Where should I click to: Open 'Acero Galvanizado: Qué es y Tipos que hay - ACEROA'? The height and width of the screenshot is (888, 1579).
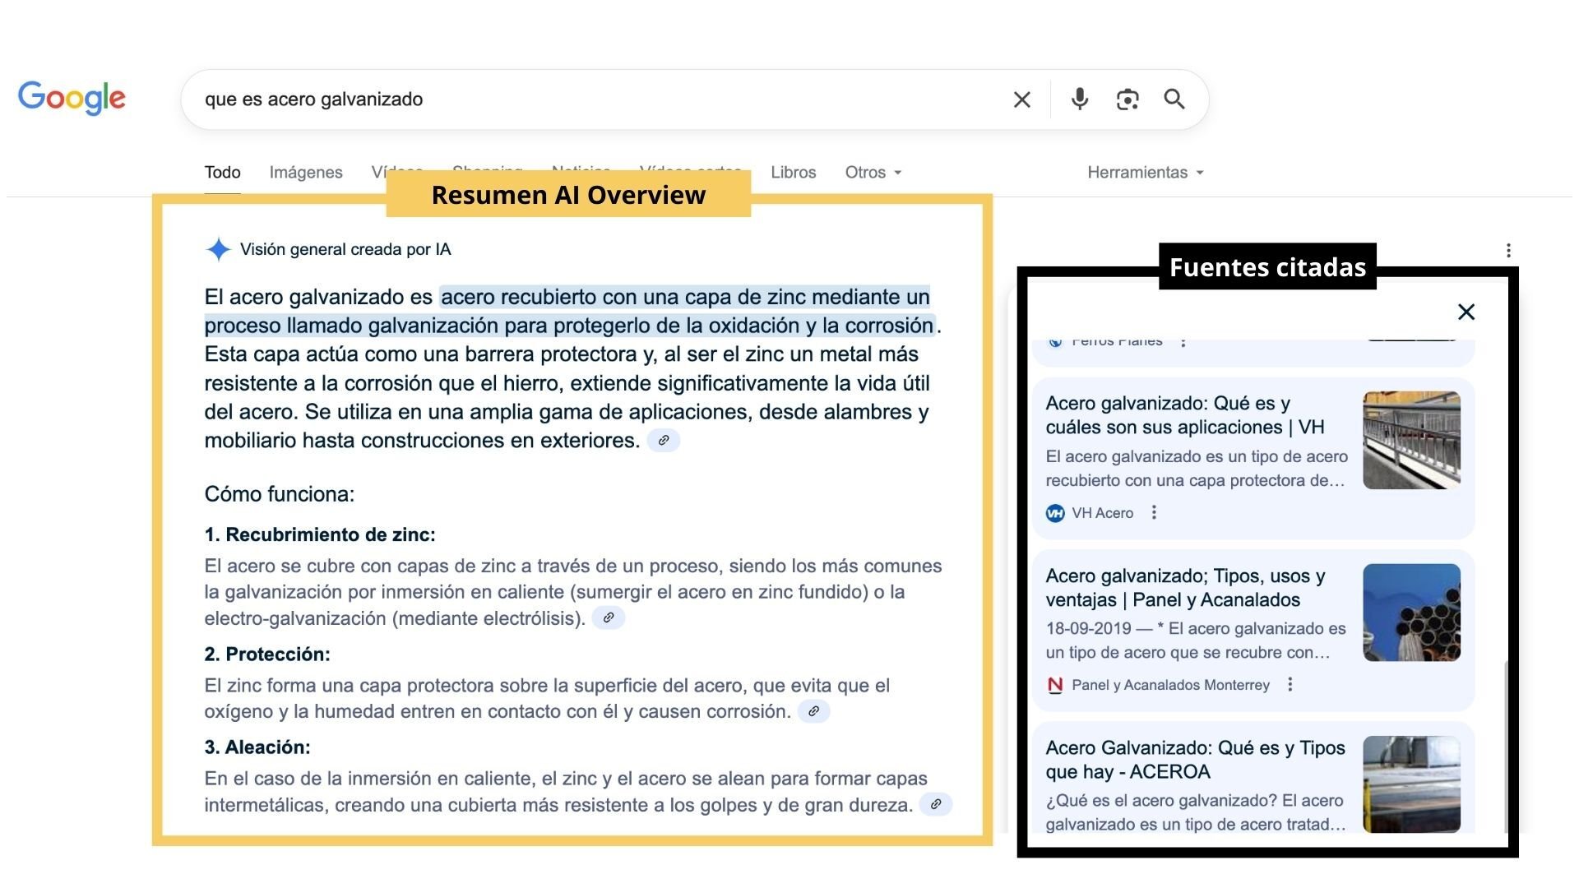[x=1195, y=760]
